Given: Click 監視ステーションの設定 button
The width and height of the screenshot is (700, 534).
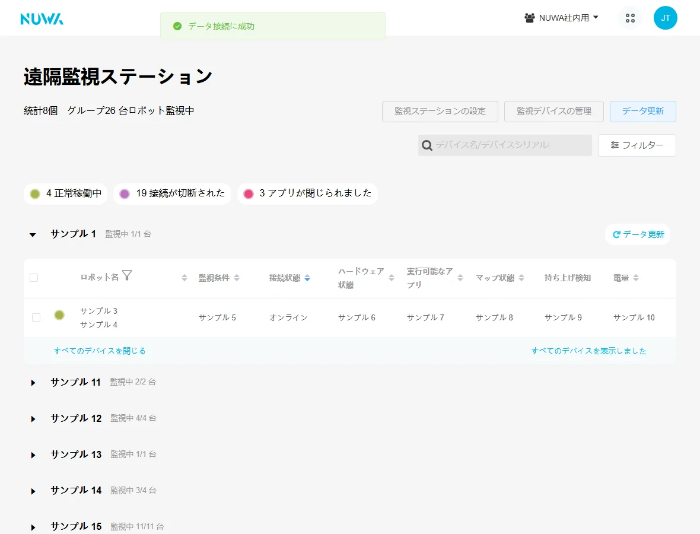Looking at the screenshot, I should point(440,111).
